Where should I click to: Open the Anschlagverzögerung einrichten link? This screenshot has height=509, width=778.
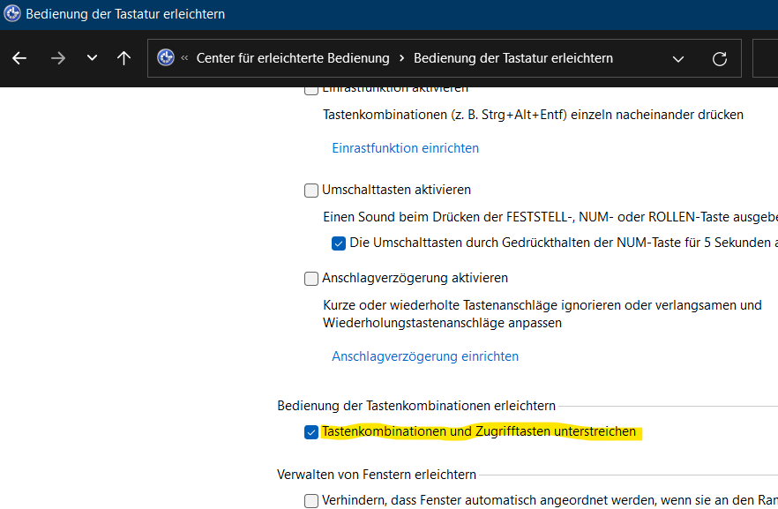(x=424, y=356)
